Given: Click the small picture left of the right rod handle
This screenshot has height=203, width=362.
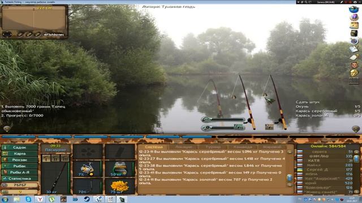Looking at the screenshot, I should coord(269,126).
